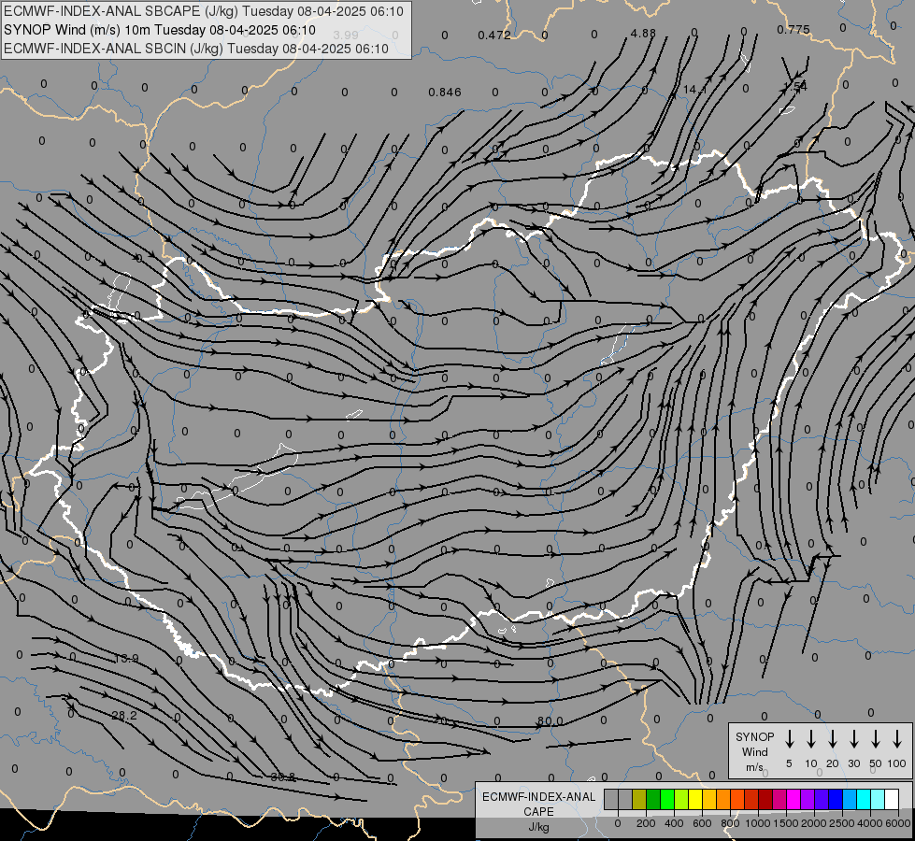Screen dimensions: 915x841
Task: Click the 4000 tick label on color scale
Action: pos(870,823)
